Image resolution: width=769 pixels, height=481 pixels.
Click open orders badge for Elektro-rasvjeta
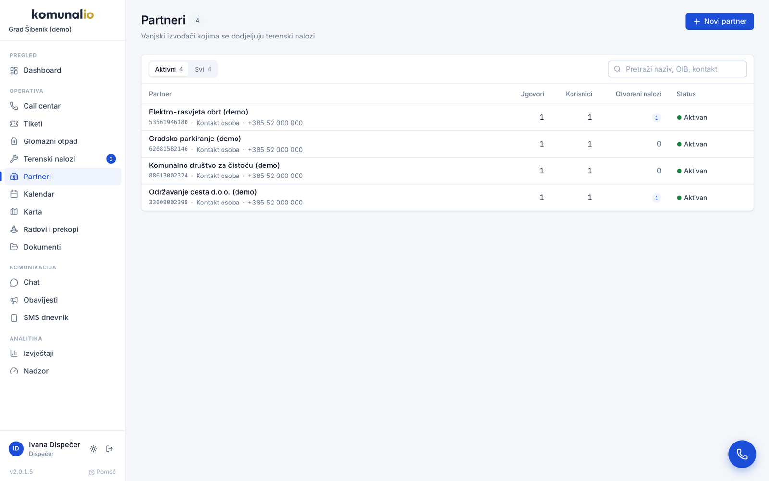(657, 118)
